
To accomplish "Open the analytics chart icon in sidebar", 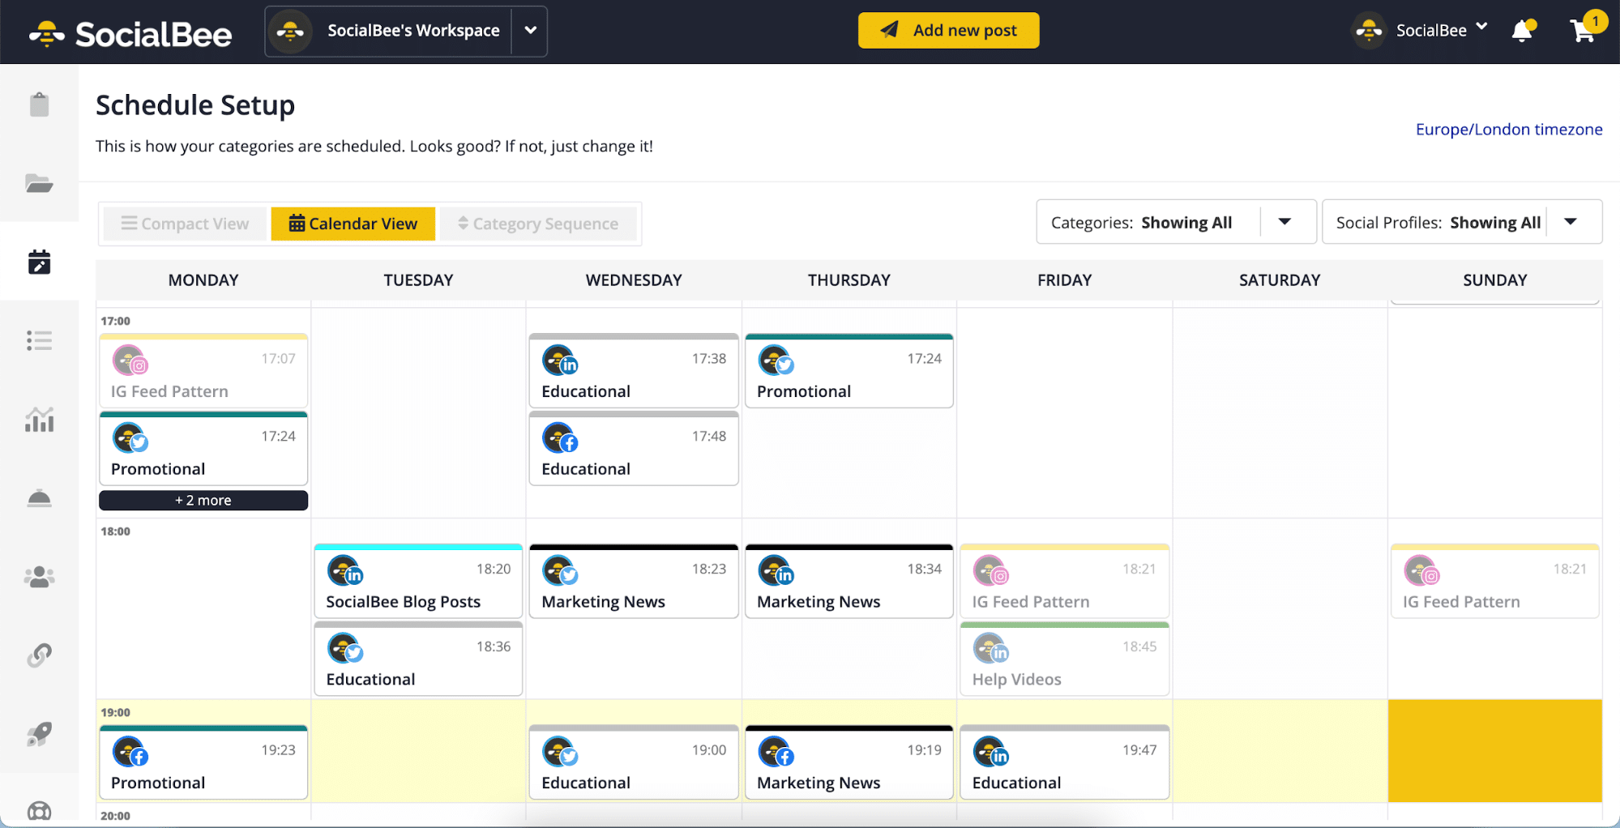I will (39, 419).
